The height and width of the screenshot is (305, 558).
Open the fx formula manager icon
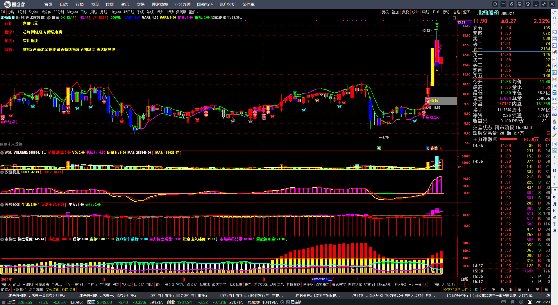pos(512,4)
